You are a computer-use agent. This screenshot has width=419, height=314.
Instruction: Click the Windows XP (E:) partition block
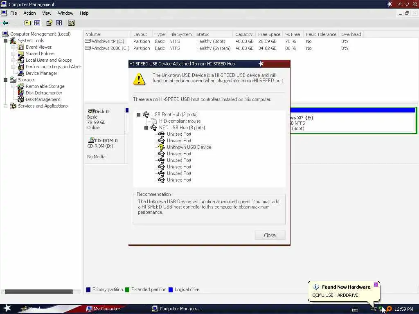(353, 121)
